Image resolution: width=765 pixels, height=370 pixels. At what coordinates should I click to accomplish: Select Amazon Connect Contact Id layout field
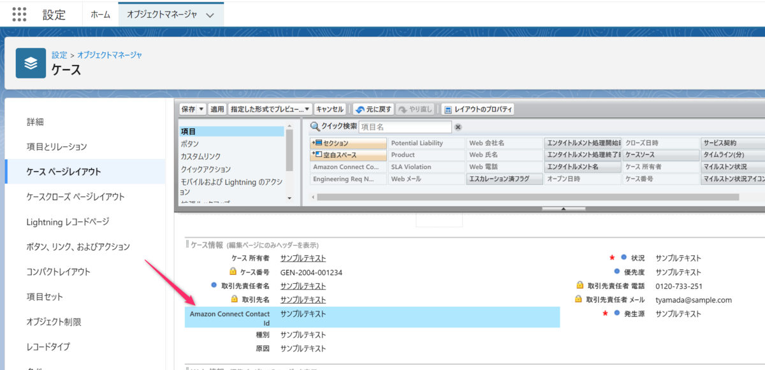point(372,318)
